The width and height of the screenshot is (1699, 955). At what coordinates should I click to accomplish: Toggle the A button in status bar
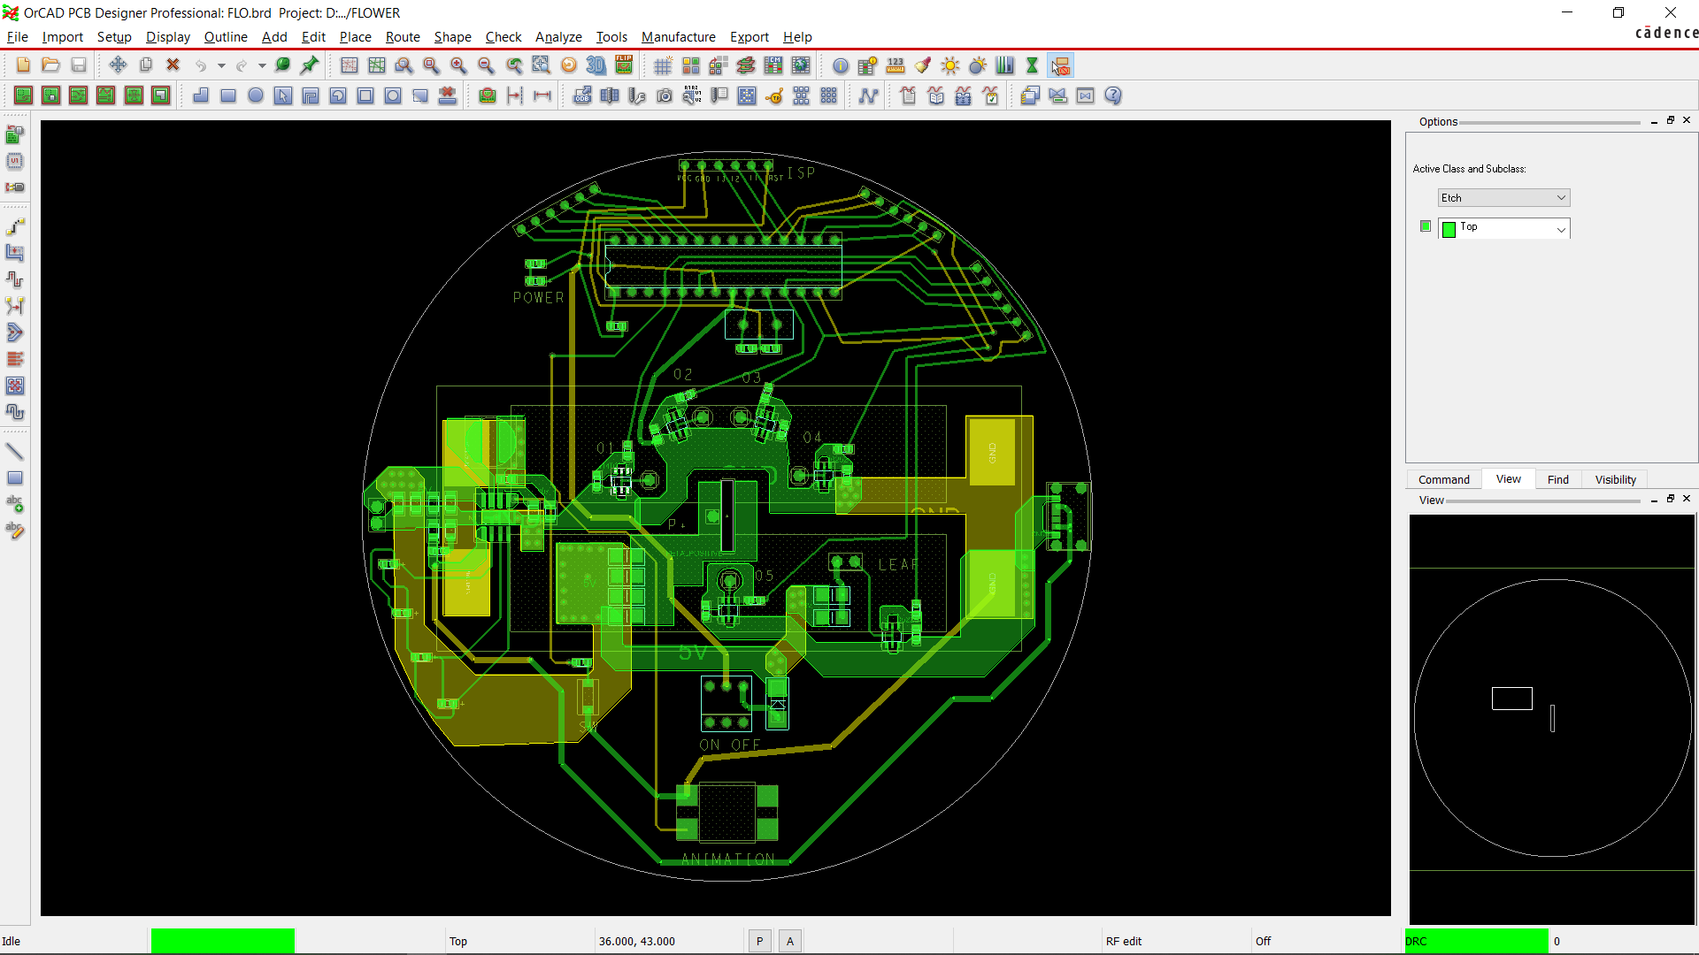pyautogui.click(x=790, y=941)
